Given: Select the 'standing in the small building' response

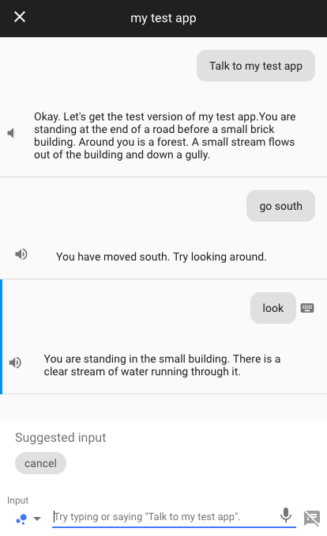Looking at the screenshot, I should point(162,365).
